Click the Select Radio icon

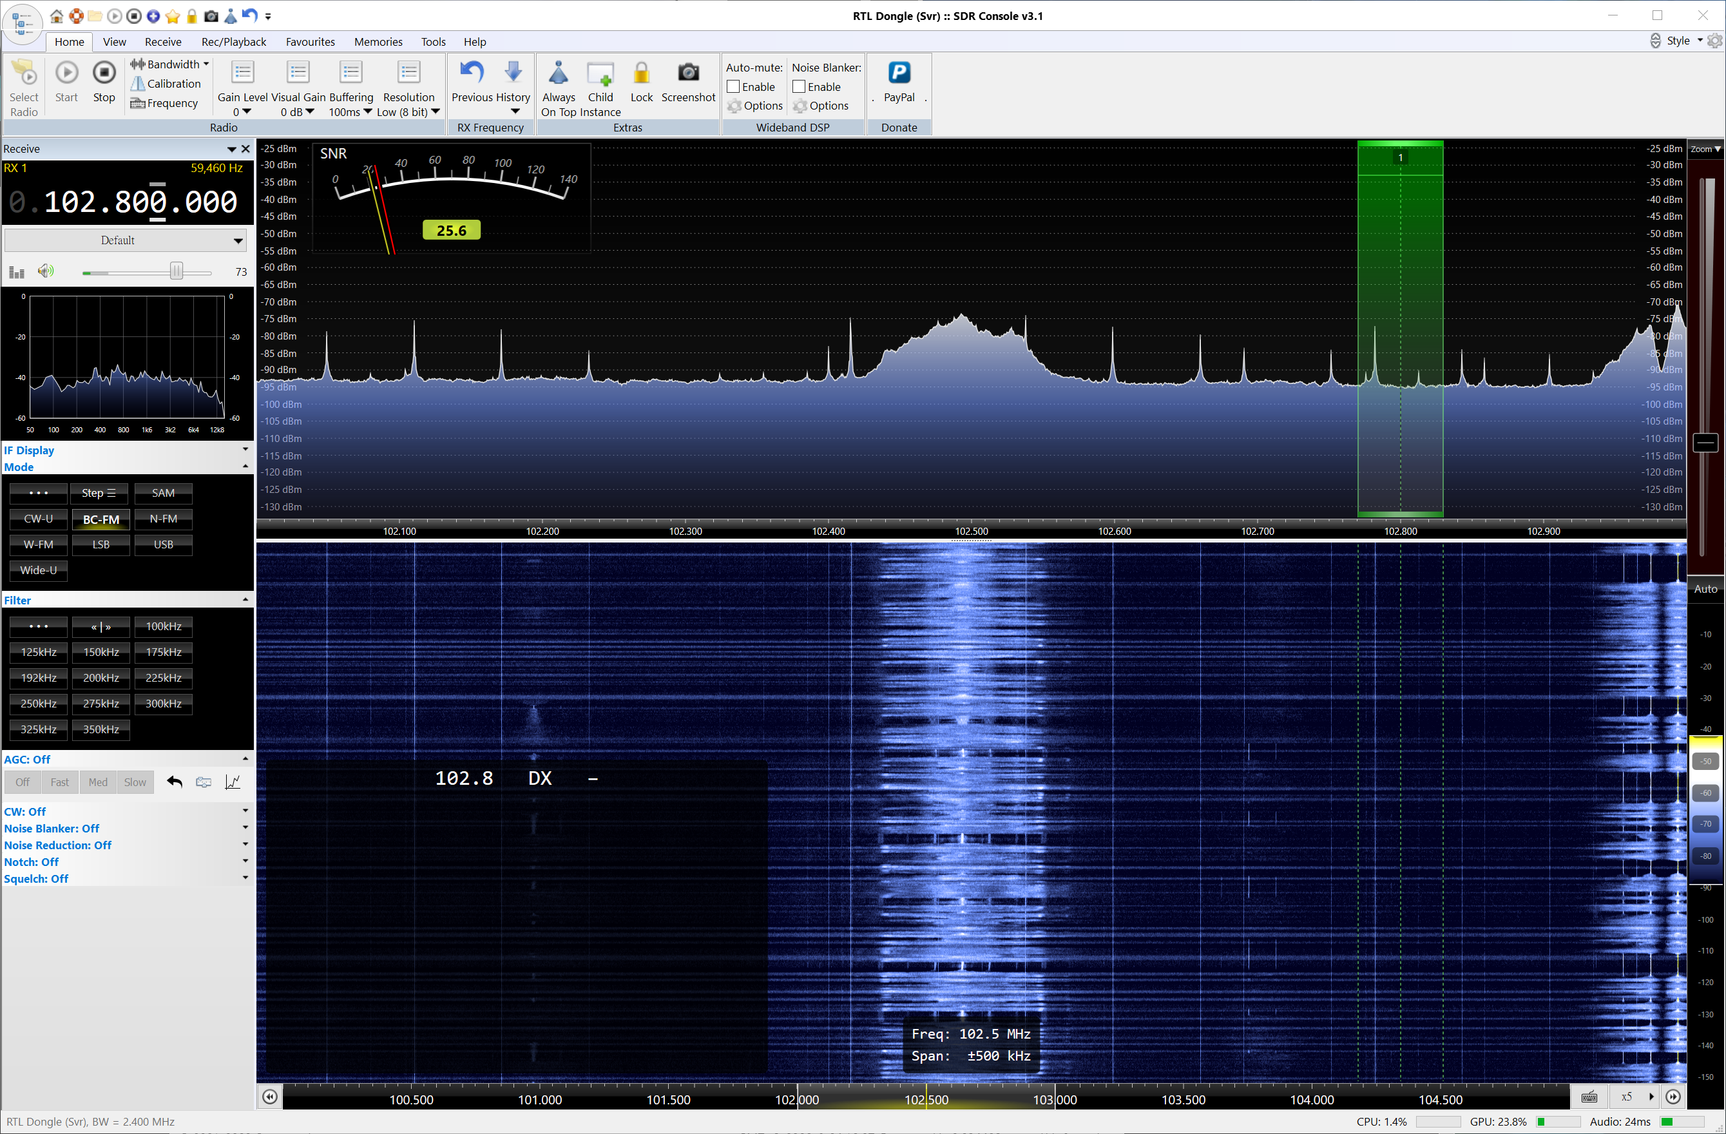coord(24,73)
